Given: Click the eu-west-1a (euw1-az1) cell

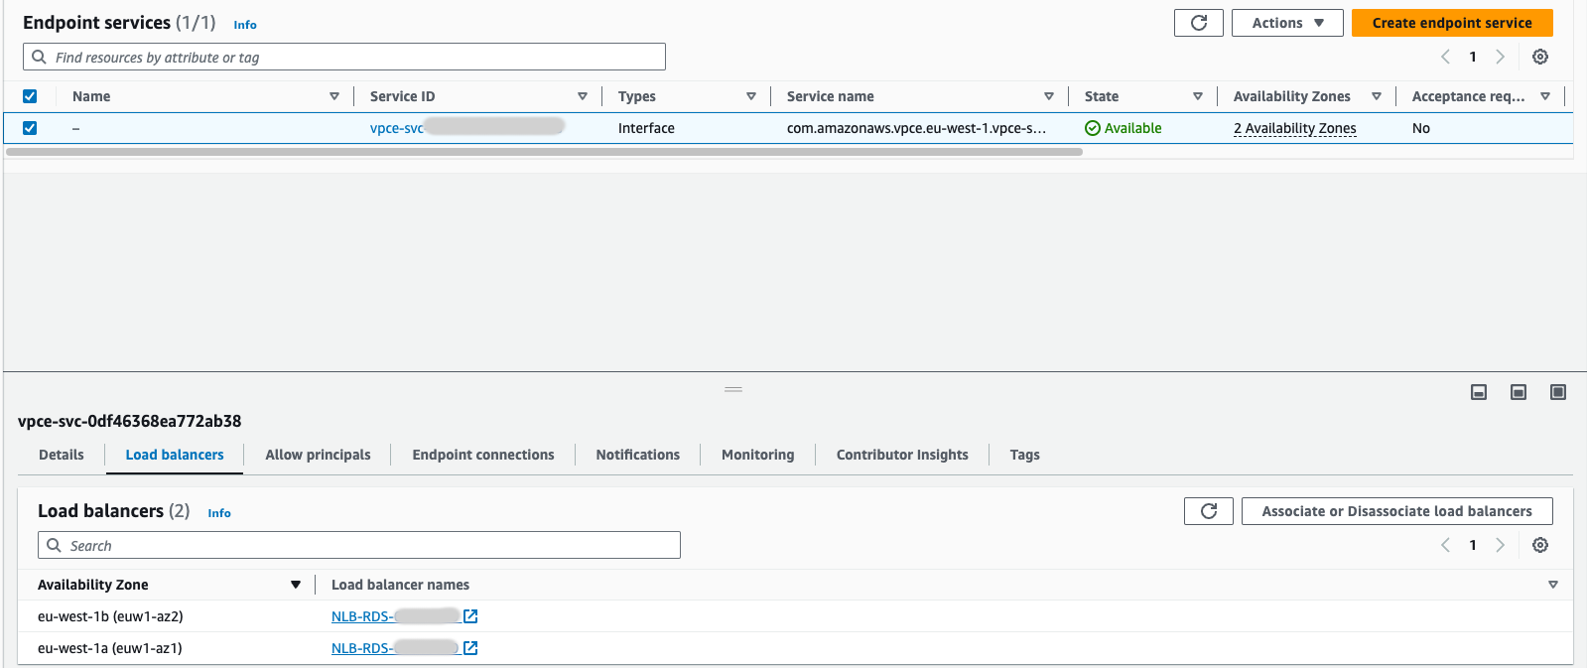Looking at the screenshot, I should (x=110, y=648).
